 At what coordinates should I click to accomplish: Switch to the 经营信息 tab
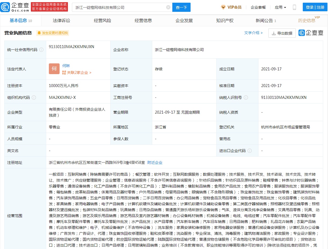click(143, 20)
